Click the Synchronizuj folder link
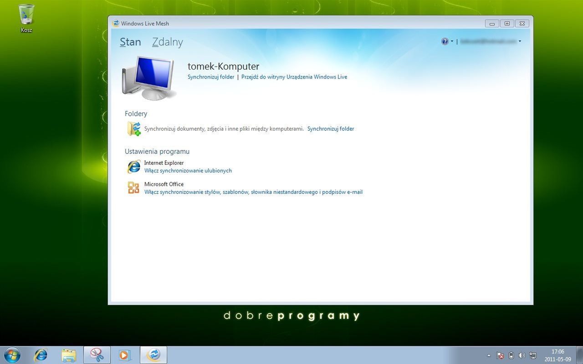This screenshot has width=583, height=364. click(210, 76)
